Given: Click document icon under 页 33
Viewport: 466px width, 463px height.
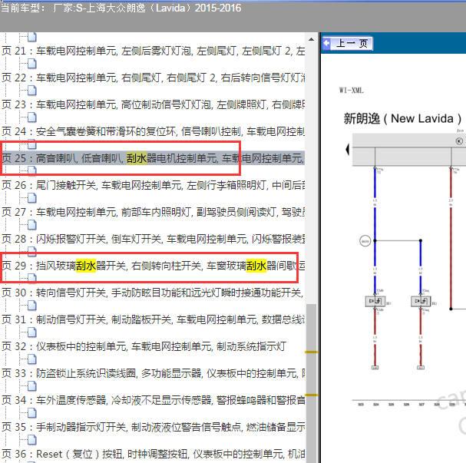Looking at the screenshot, I should (x=31, y=386).
